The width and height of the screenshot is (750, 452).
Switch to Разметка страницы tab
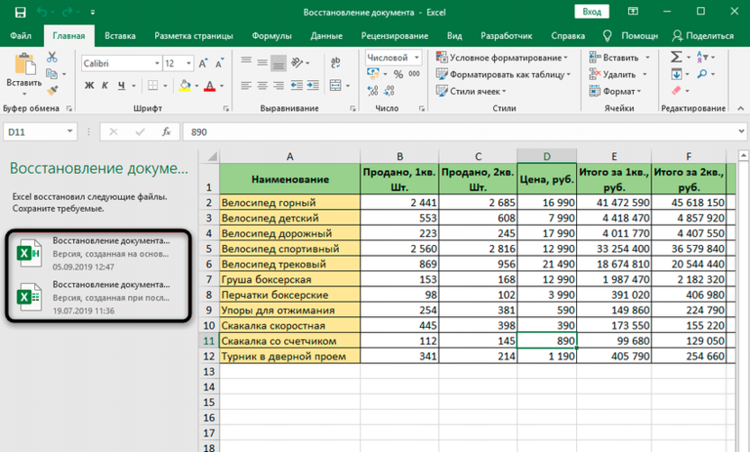coord(194,36)
